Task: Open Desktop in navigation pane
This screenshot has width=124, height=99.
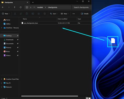Action: point(8,36)
